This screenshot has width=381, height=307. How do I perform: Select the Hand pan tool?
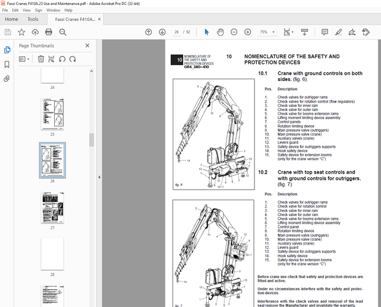tap(220, 32)
